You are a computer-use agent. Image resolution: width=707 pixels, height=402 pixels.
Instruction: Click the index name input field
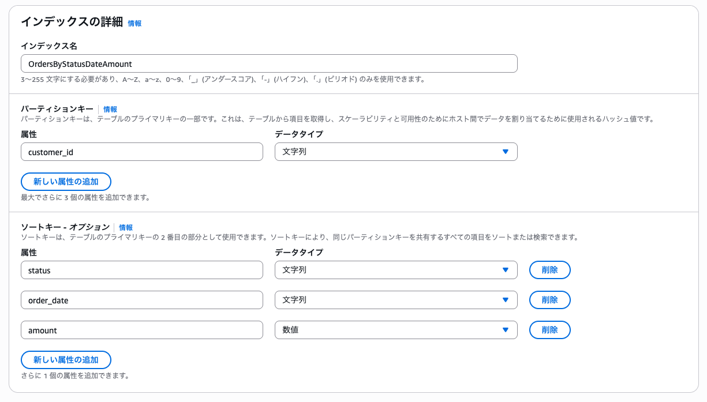[x=268, y=63]
